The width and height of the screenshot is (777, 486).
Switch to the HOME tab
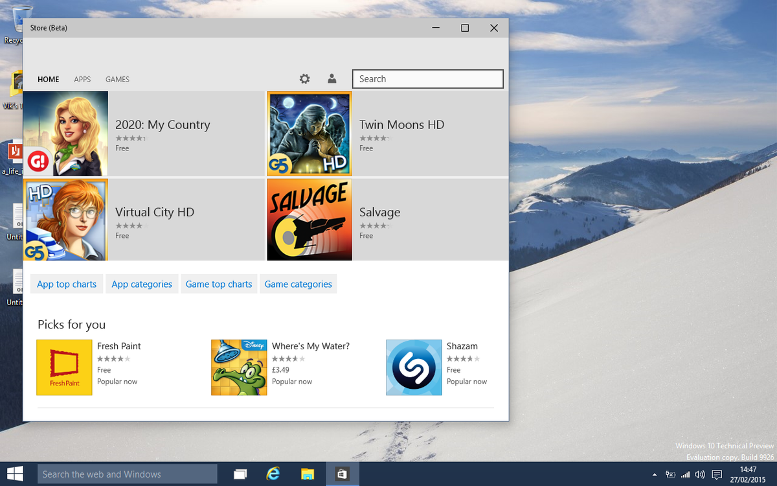49,79
